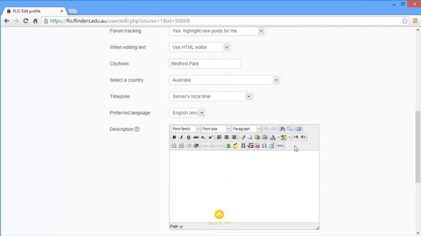Insert an image into description
Screen dimensions: 421x236
[228, 146]
